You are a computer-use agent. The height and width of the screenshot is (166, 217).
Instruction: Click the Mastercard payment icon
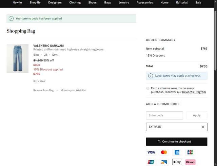(164, 152)
